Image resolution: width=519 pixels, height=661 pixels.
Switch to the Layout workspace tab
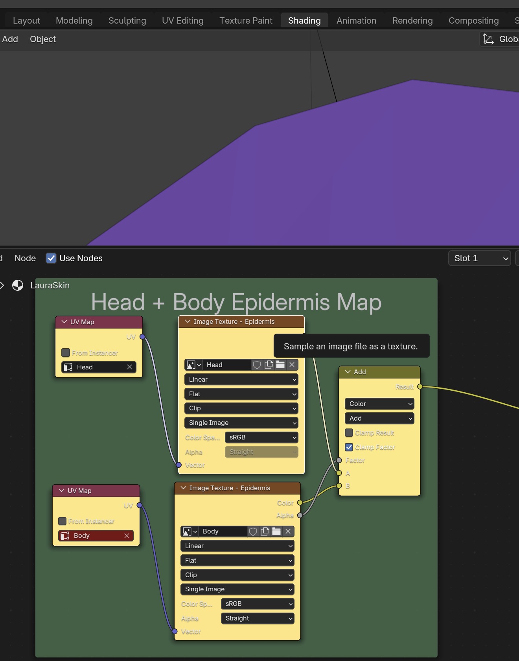(26, 20)
